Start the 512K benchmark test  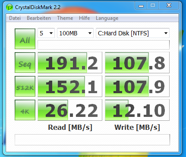pos(25,86)
